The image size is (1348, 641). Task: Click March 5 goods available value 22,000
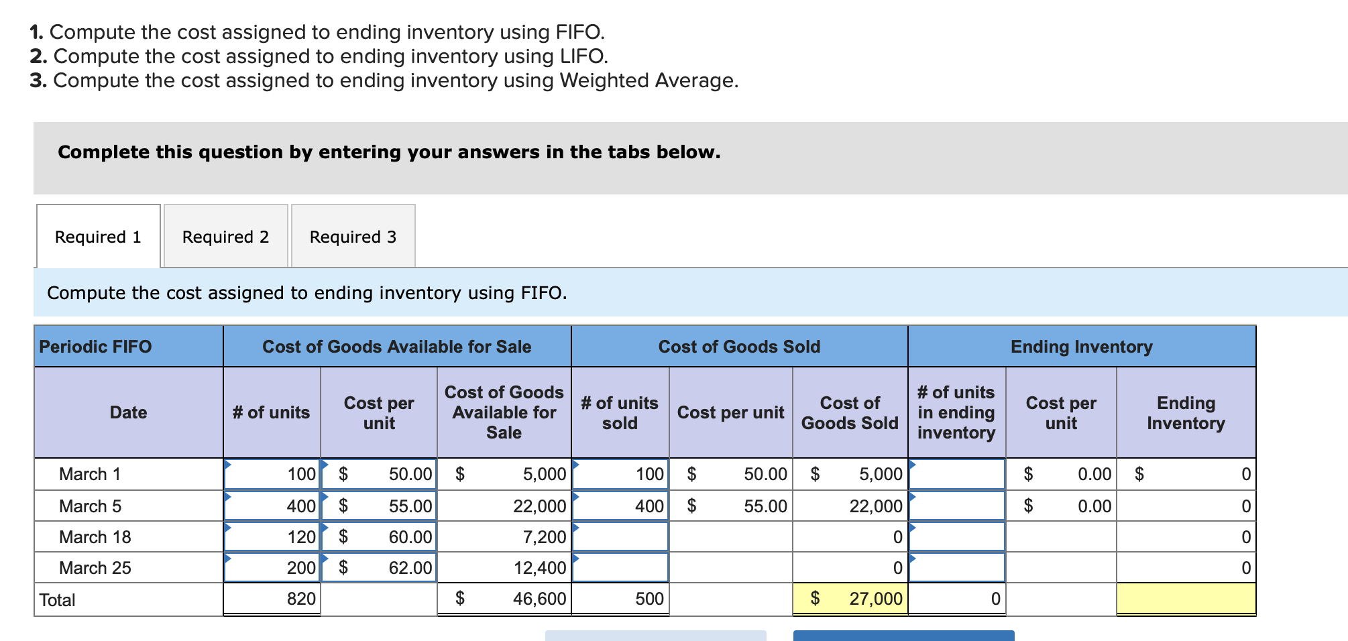pos(504,506)
